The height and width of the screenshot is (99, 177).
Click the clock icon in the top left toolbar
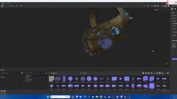click(21, 6)
